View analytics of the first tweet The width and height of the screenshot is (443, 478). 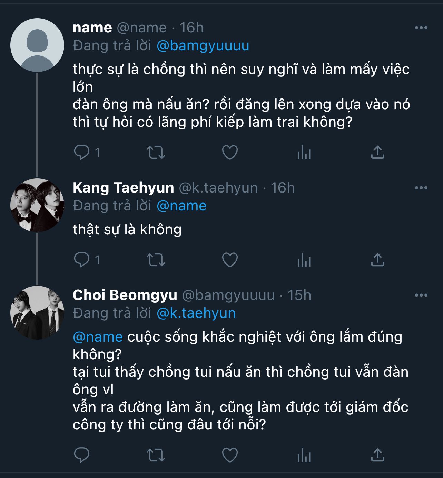[304, 152]
